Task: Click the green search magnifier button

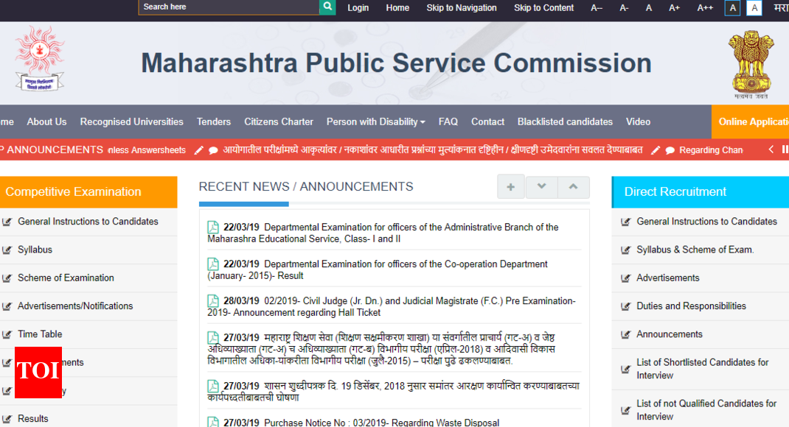Action: coord(327,7)
